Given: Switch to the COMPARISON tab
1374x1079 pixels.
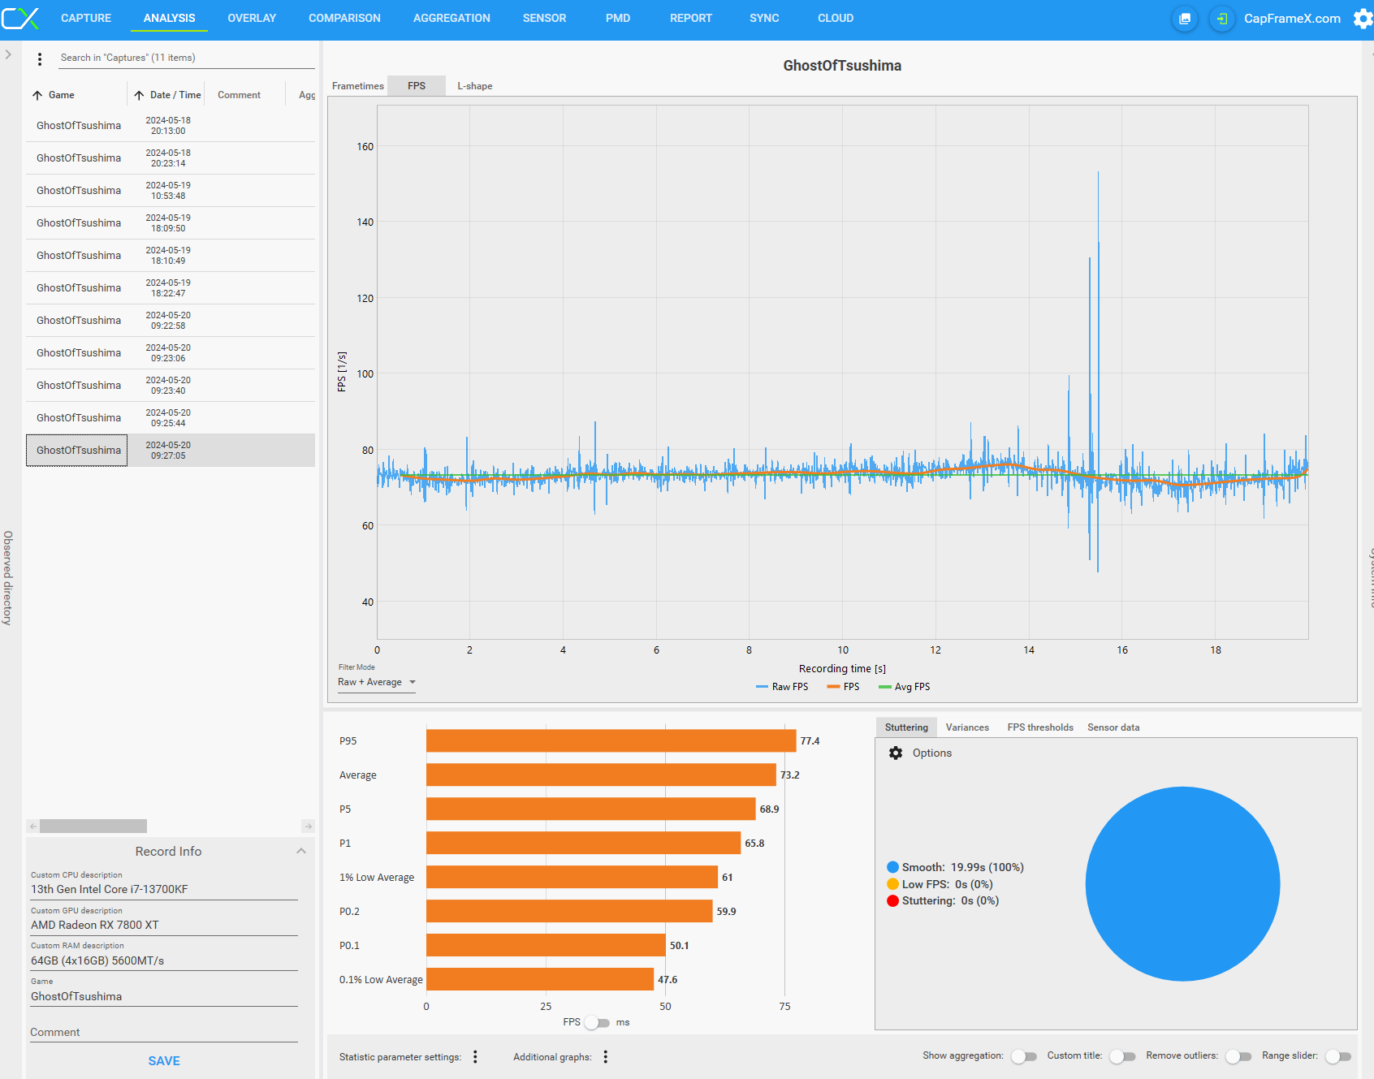Looking at the screenshot, I should (x=344, y=18).
